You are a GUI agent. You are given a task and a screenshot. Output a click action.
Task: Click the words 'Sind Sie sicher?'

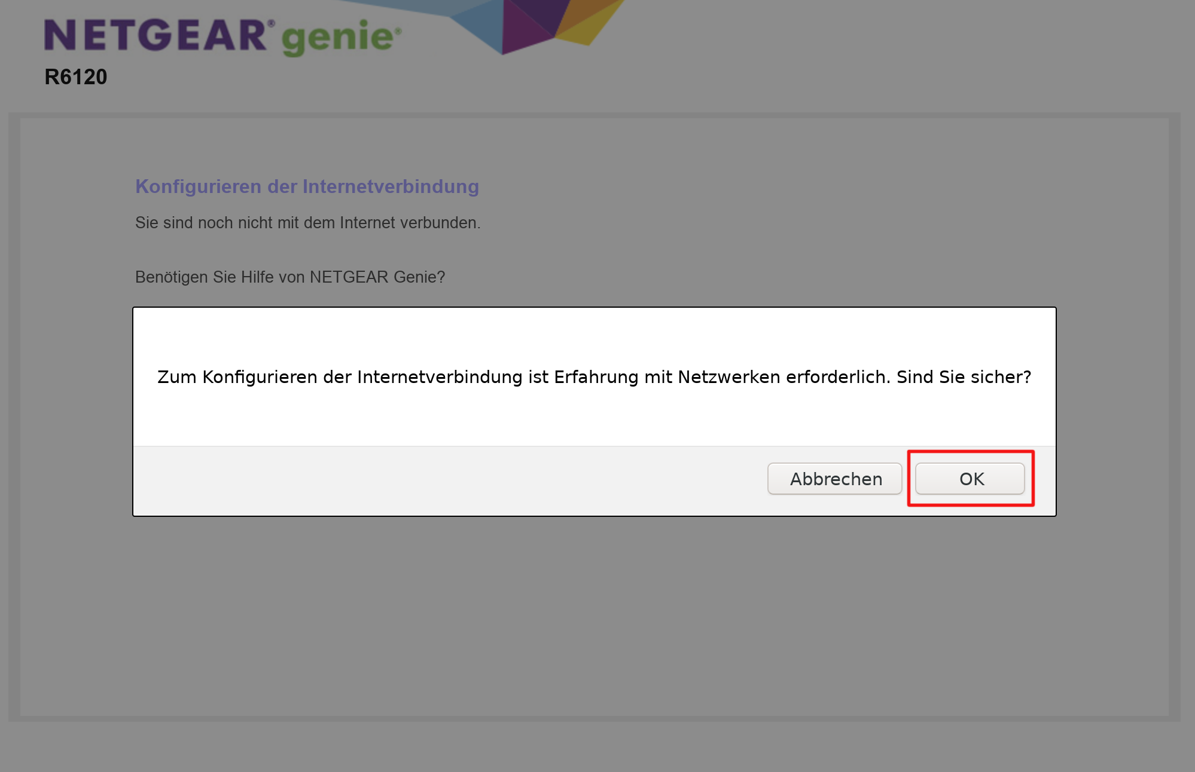click(x=964, y=377)
